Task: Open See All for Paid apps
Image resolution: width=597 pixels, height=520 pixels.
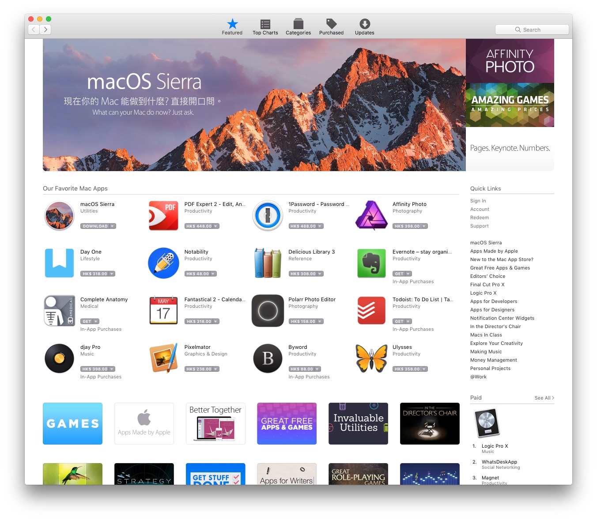Action: click(544, 398)
